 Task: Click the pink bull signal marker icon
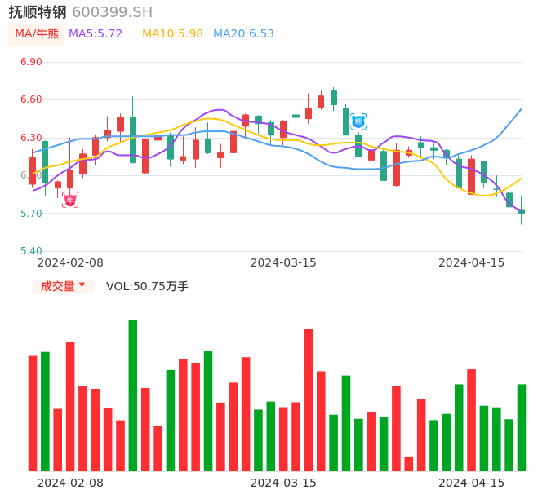pos(70,200)
